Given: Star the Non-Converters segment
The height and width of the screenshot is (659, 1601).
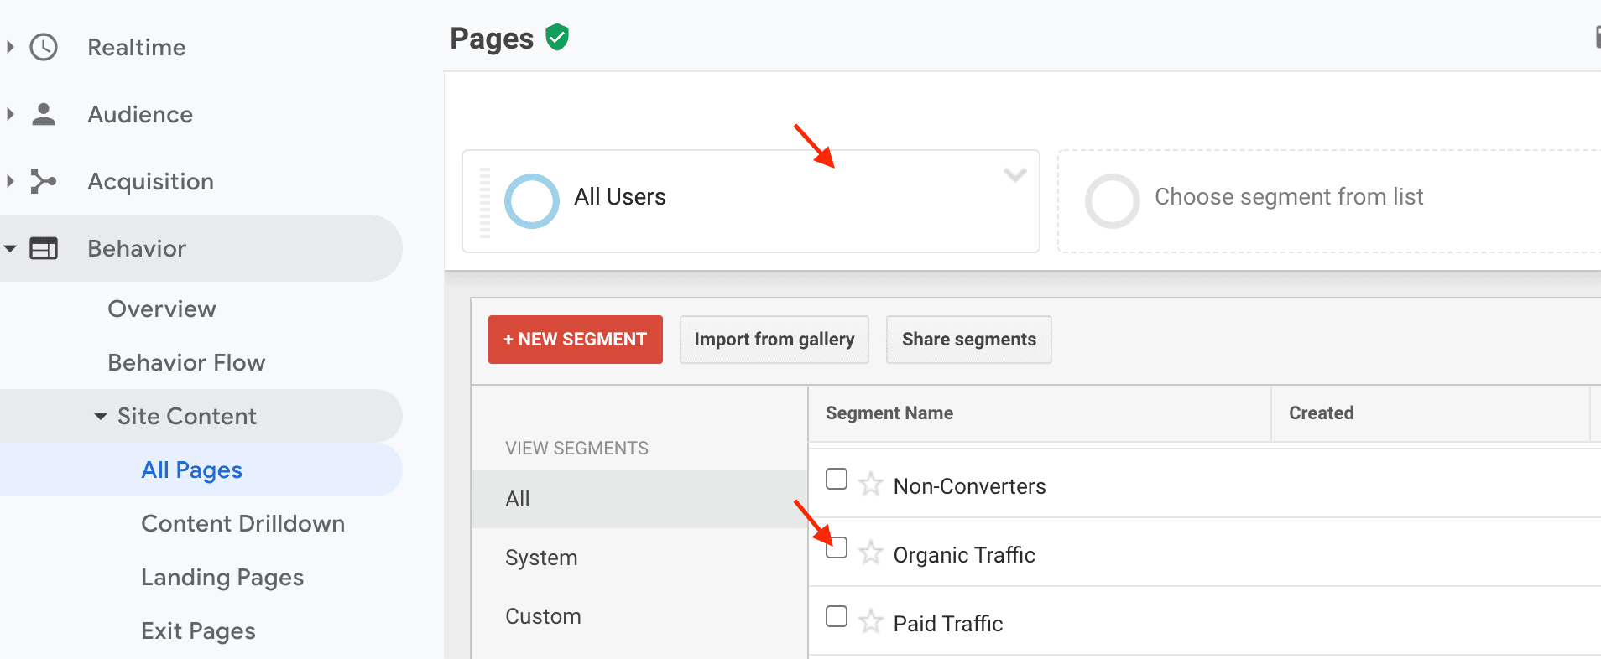Looking at the screenshot, I should (871, 484).
